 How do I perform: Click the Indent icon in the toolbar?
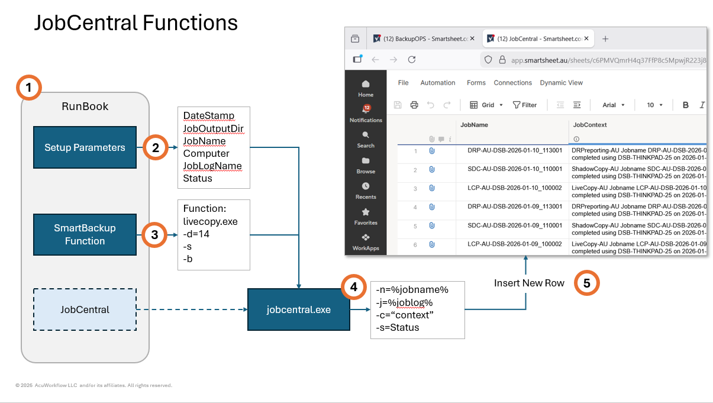point(577,105)
